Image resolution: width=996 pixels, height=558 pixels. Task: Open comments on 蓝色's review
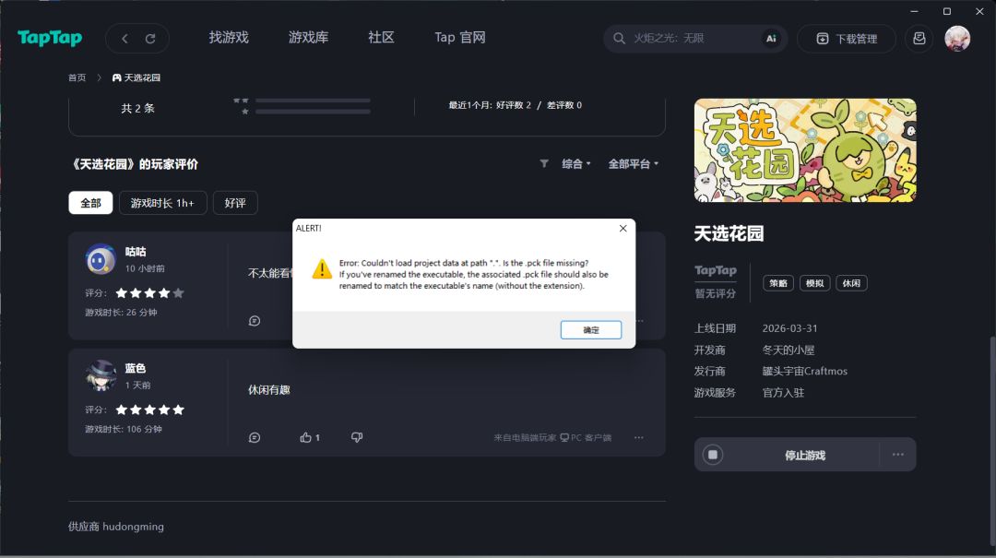255,437
